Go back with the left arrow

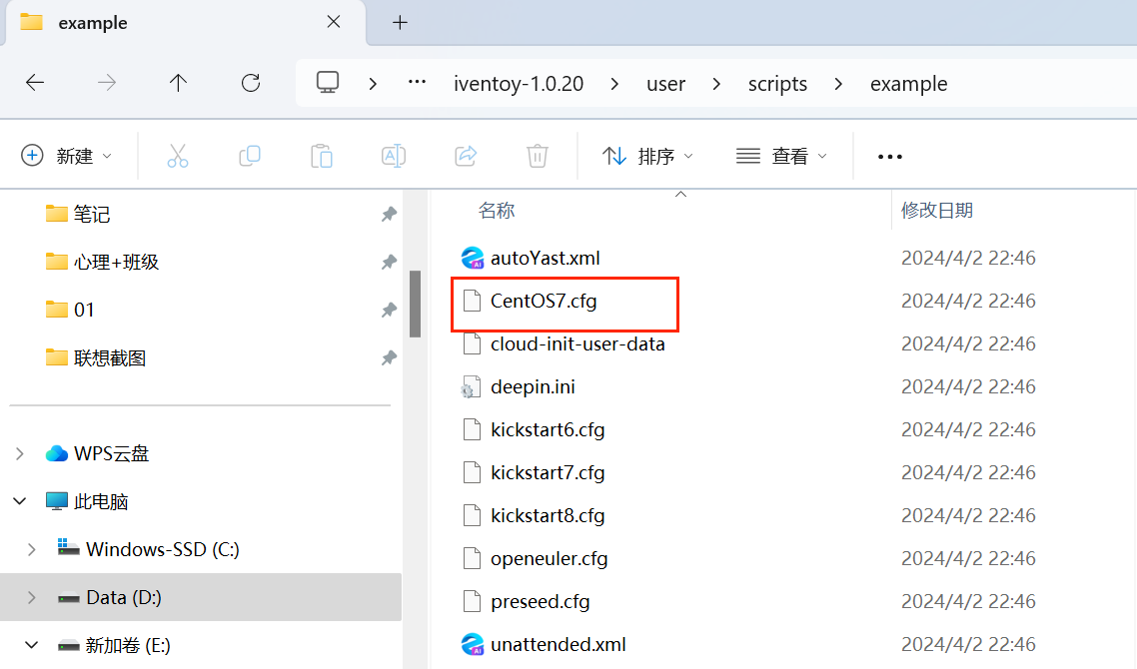click(x=35, y=83)
